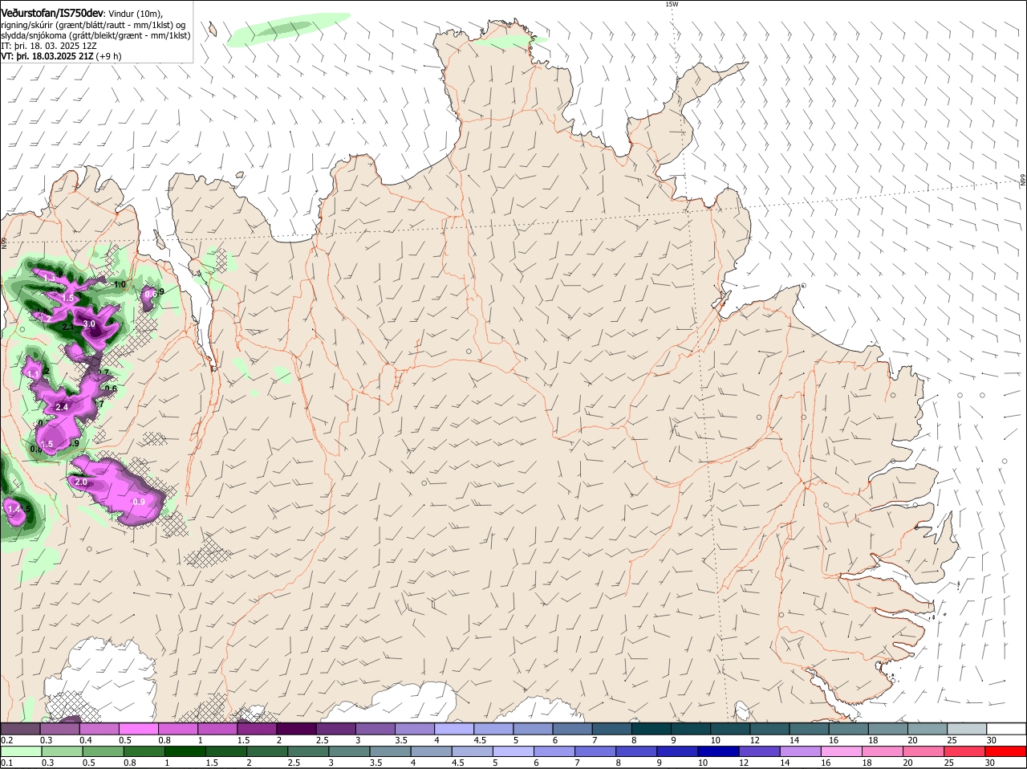Viewport: 1027px width, 769px height.
Task: Click the black 2.1 value label
Action: pos(69,327)
